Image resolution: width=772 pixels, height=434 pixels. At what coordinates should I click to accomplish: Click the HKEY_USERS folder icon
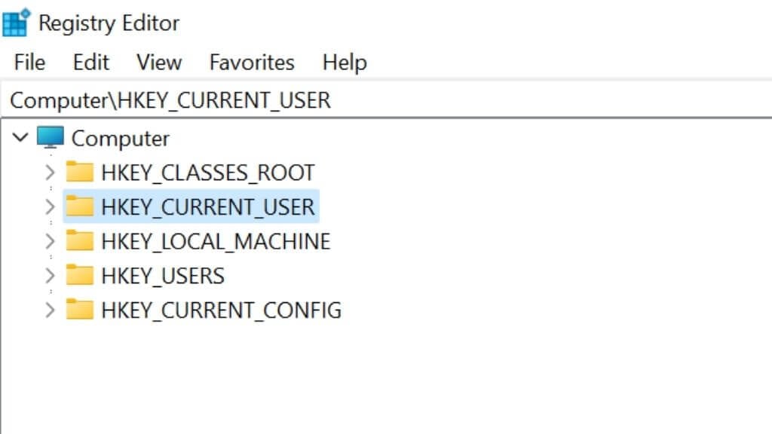coord(79,275)
